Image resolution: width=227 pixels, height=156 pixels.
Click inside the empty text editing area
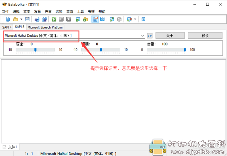[113, 101]
